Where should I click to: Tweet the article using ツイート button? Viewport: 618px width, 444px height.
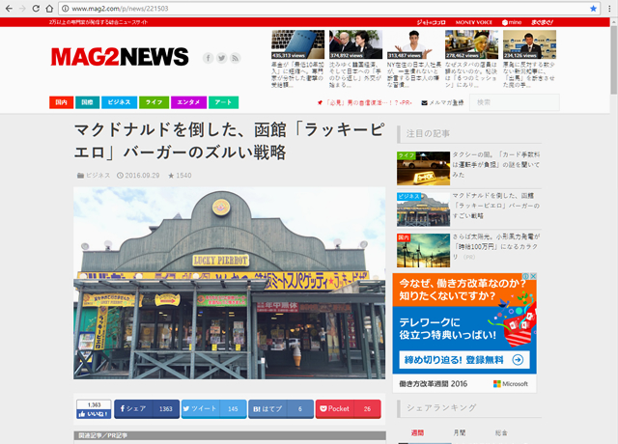coord(213,409)
